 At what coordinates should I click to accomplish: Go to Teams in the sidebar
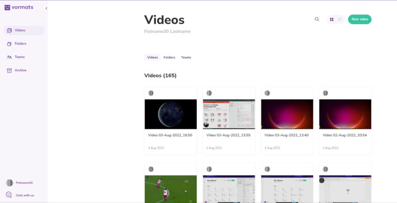pos(20,57)
